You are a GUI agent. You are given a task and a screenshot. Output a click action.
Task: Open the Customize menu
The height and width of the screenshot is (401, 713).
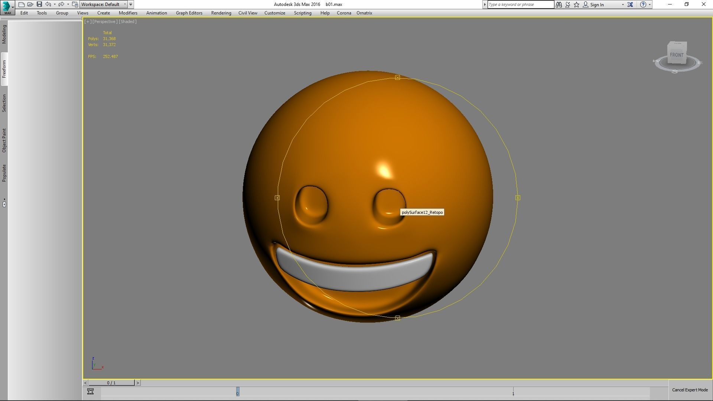pyautogui.click(x=275, y=13)
